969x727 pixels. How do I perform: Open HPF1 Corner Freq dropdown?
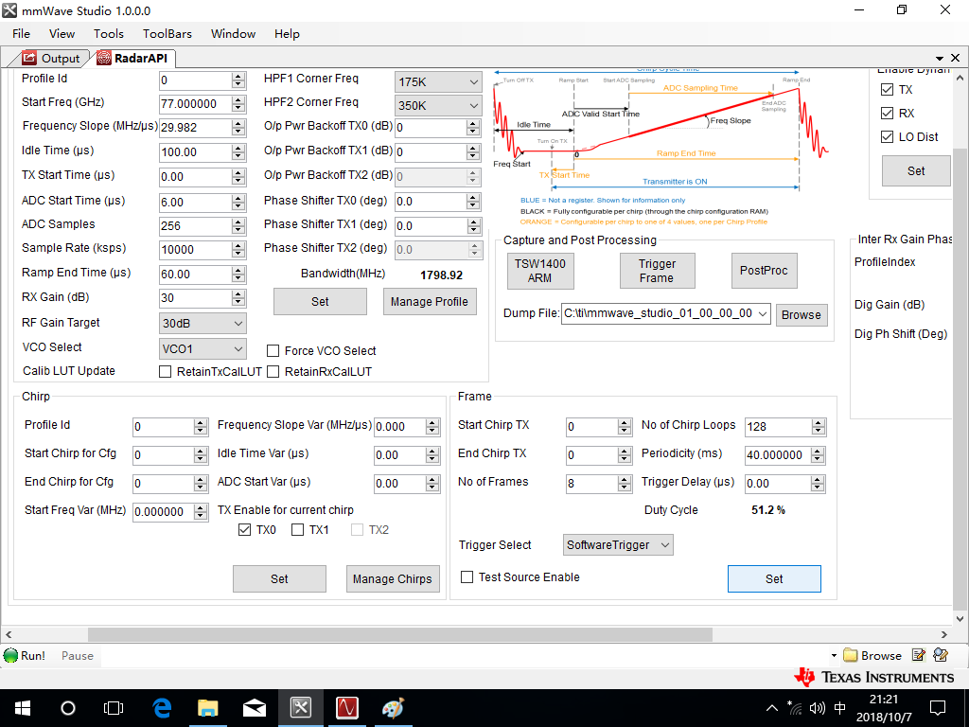pos(438,81)
